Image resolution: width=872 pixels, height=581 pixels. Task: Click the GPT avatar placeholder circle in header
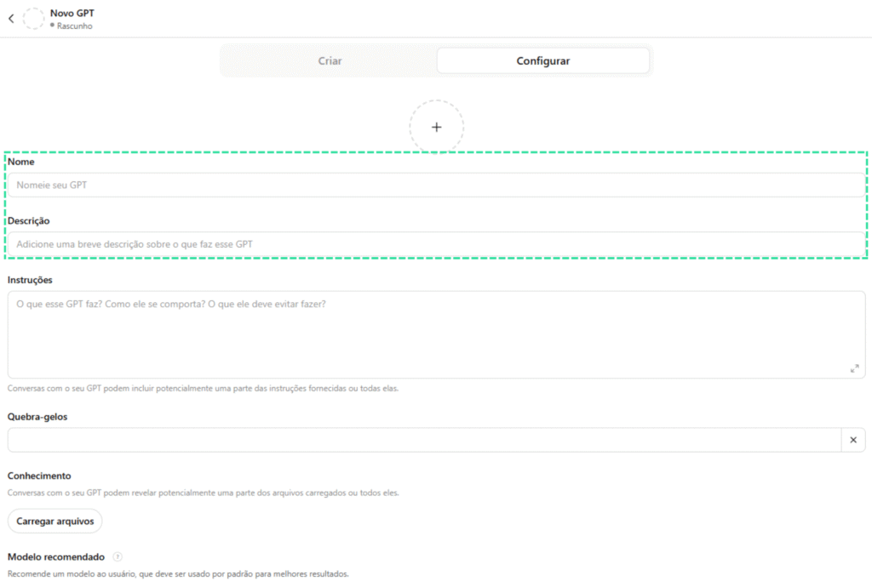tap(33, 19)
